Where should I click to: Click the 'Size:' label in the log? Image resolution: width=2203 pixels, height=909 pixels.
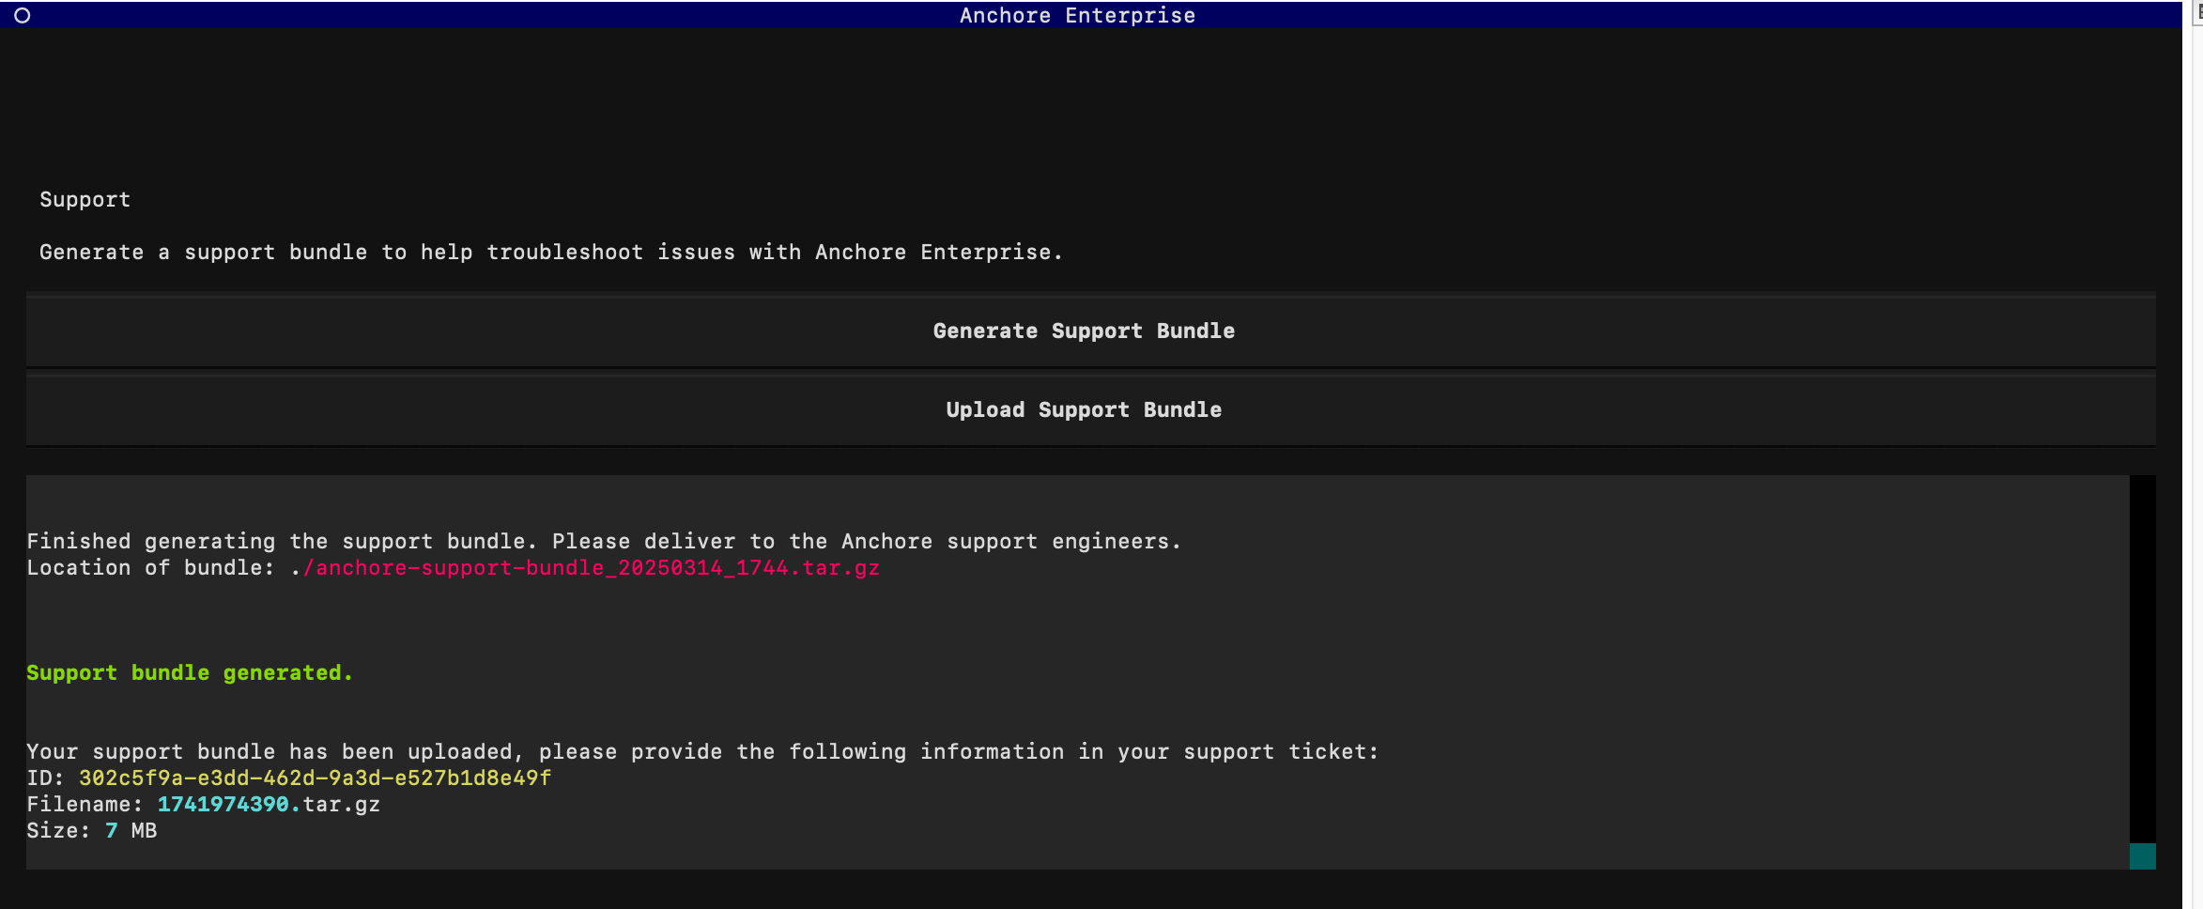(57, 831)
